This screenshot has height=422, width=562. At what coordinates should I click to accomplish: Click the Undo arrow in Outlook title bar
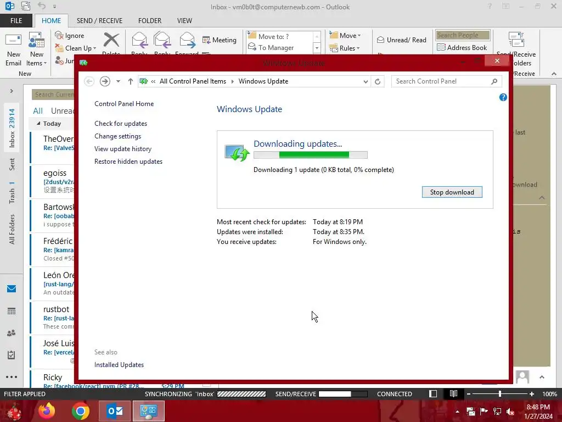click(42, 6)
